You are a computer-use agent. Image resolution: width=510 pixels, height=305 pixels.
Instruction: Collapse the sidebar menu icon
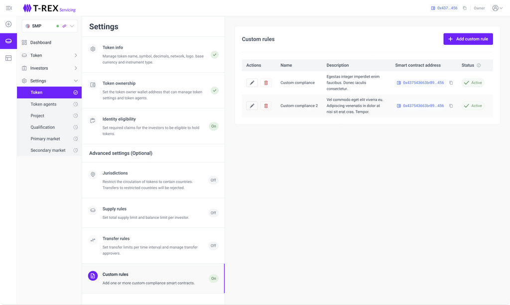pyautogui.click(x=8, y=8)
